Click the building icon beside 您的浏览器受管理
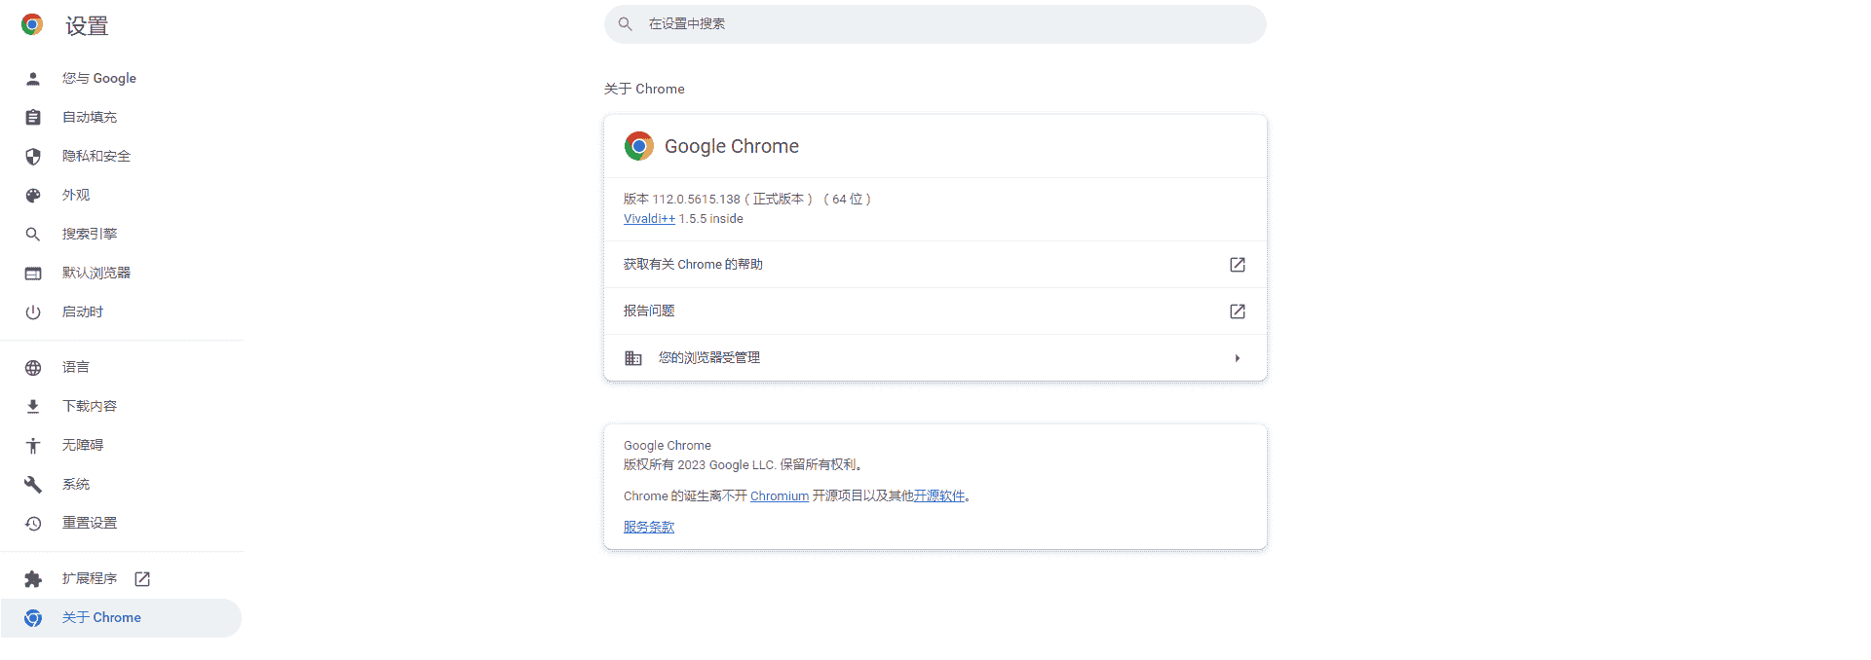 coord(633,358)
